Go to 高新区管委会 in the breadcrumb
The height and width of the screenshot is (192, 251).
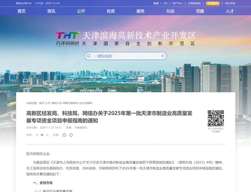tap(71, 103)
